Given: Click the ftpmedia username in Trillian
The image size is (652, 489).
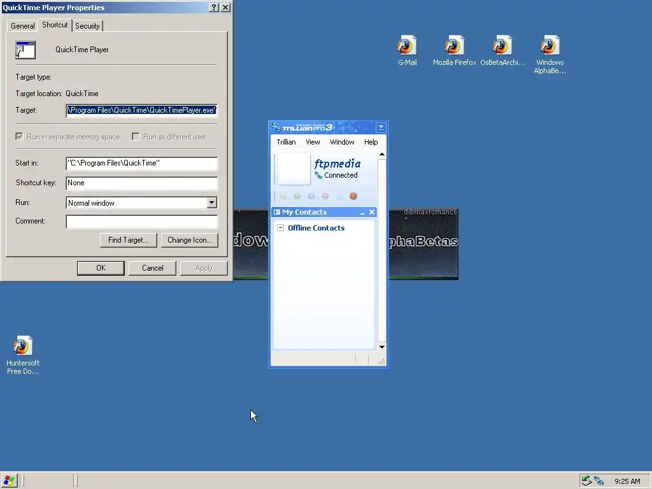Looking at the screenshot, I should point(337,164).
